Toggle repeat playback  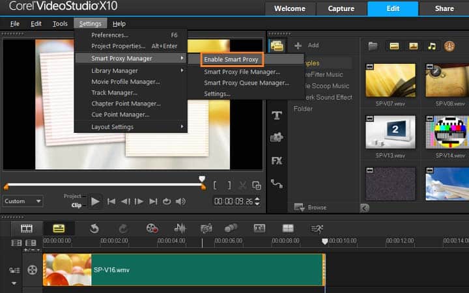167,201
